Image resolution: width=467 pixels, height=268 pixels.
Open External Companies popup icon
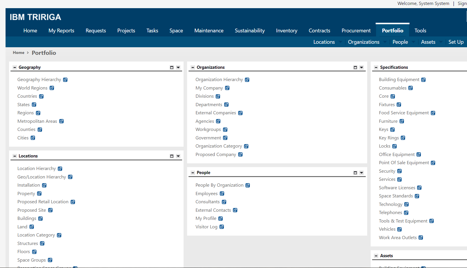point(240,113)
